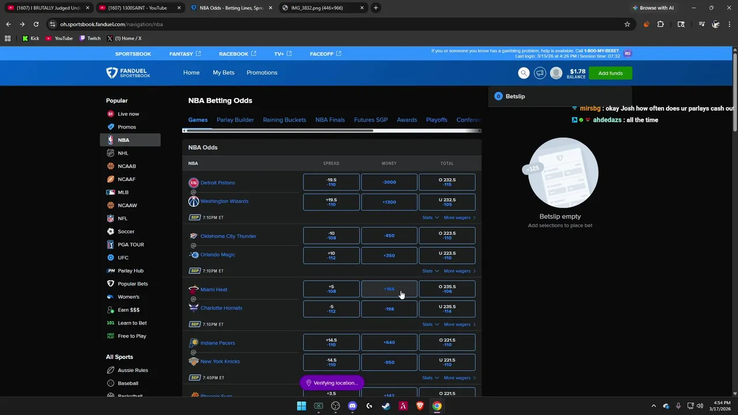
Task: Open My Bets in top navigation
Action: tap(223, 73)
